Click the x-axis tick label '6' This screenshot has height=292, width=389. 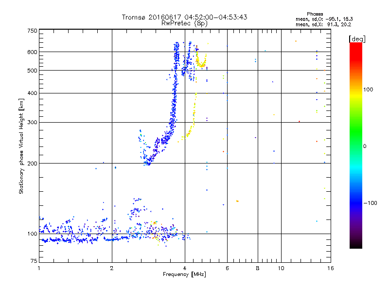point(227,268)
